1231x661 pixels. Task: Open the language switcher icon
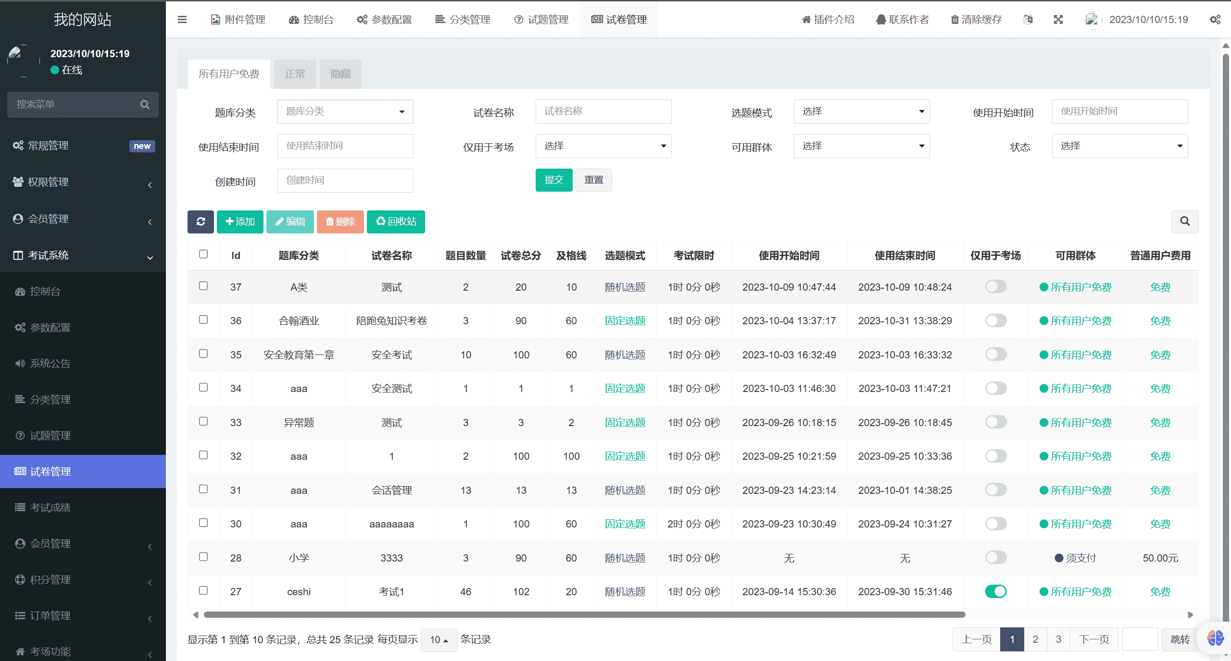click(1028, 19)
